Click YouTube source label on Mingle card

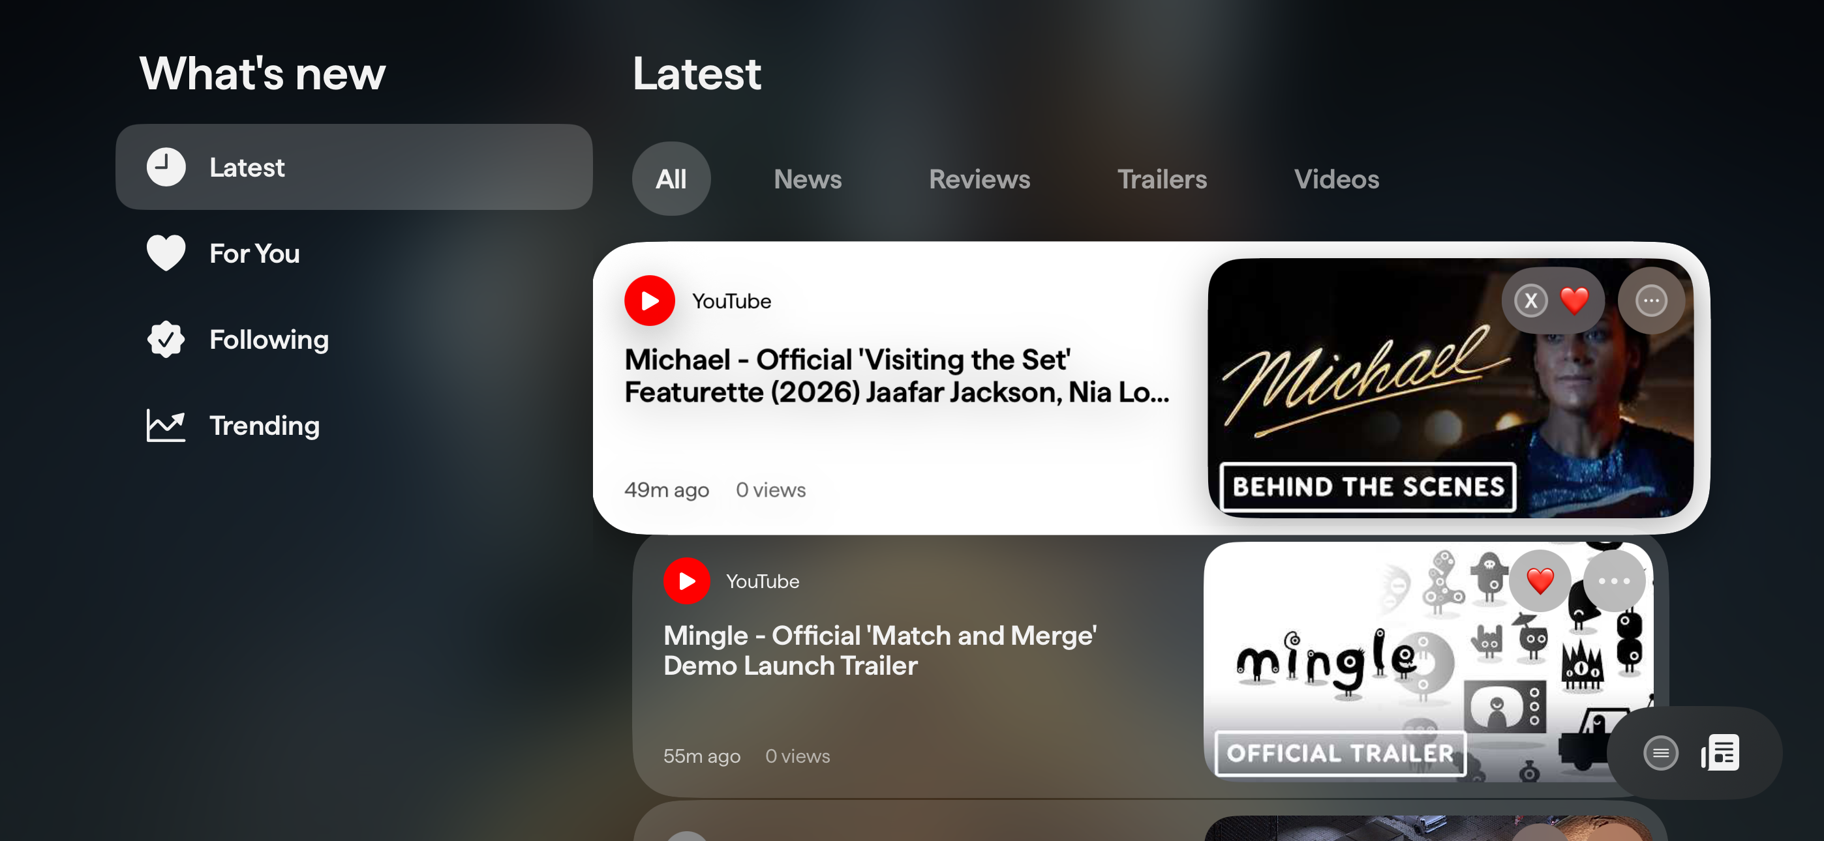(x=763, y=581)
